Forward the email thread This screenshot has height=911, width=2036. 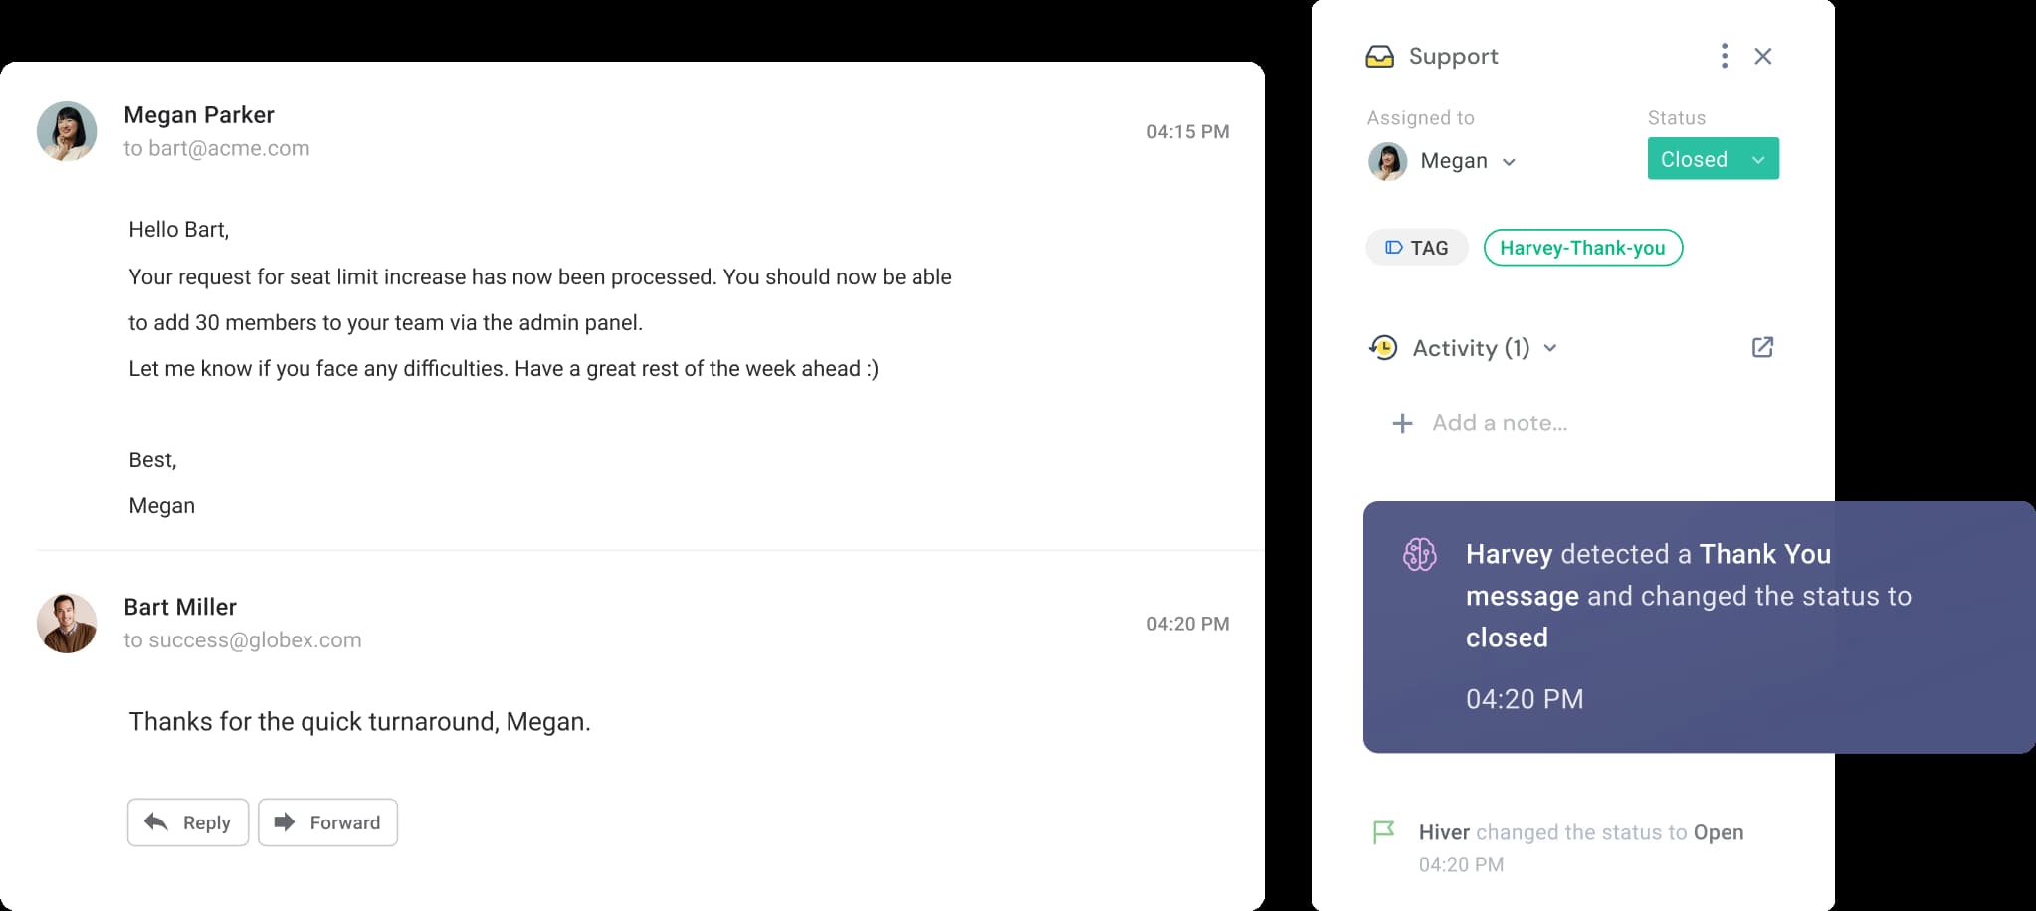click(x=327, y=822)
